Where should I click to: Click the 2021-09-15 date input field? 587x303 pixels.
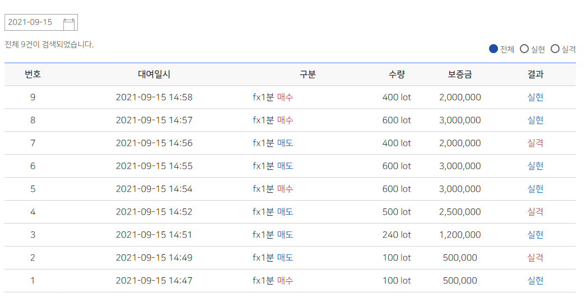41,22
